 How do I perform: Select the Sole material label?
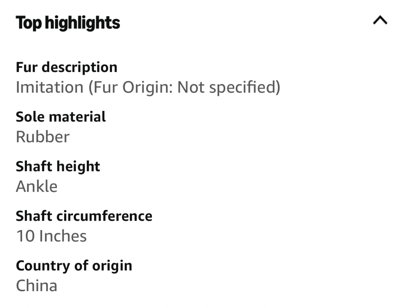[61, 117]
